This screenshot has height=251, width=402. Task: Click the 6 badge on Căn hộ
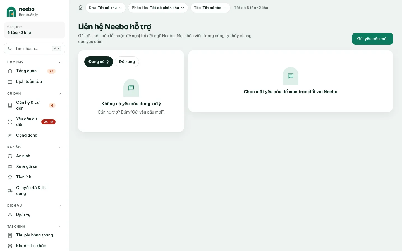coord(52,105)
